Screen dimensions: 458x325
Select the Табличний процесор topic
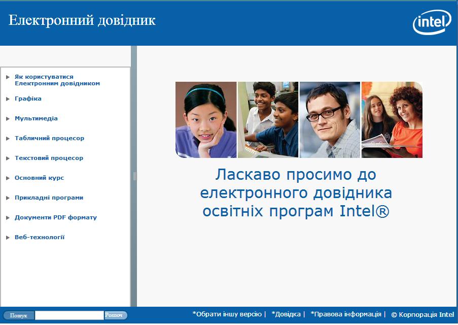(49, 138)
